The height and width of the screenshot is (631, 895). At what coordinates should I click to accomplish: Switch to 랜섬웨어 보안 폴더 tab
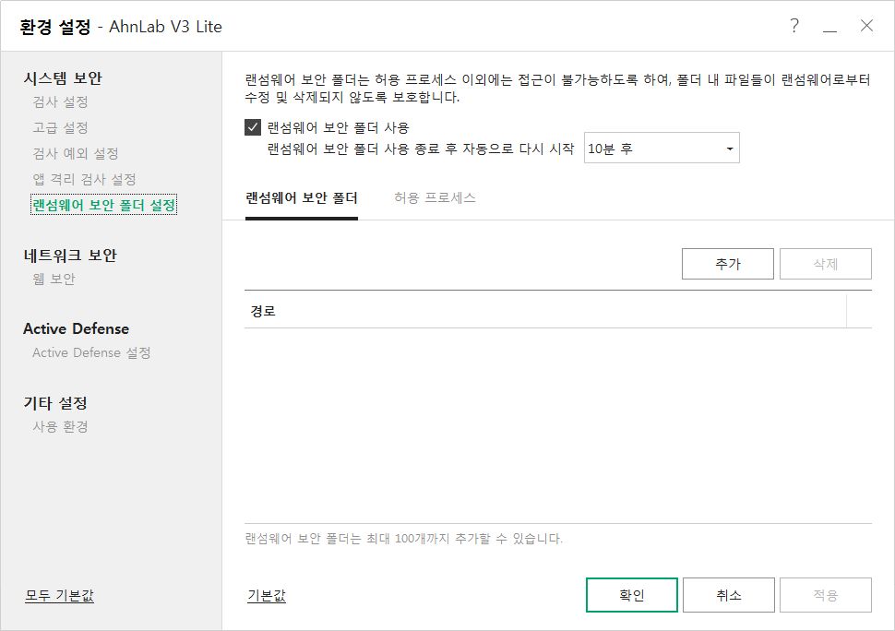click(302, 198)
